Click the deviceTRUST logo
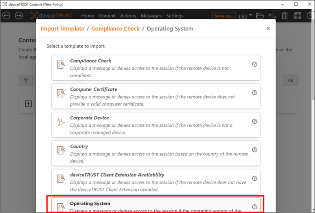The height and width of the screenshot is (213, 315). click(x=52, y=16)
